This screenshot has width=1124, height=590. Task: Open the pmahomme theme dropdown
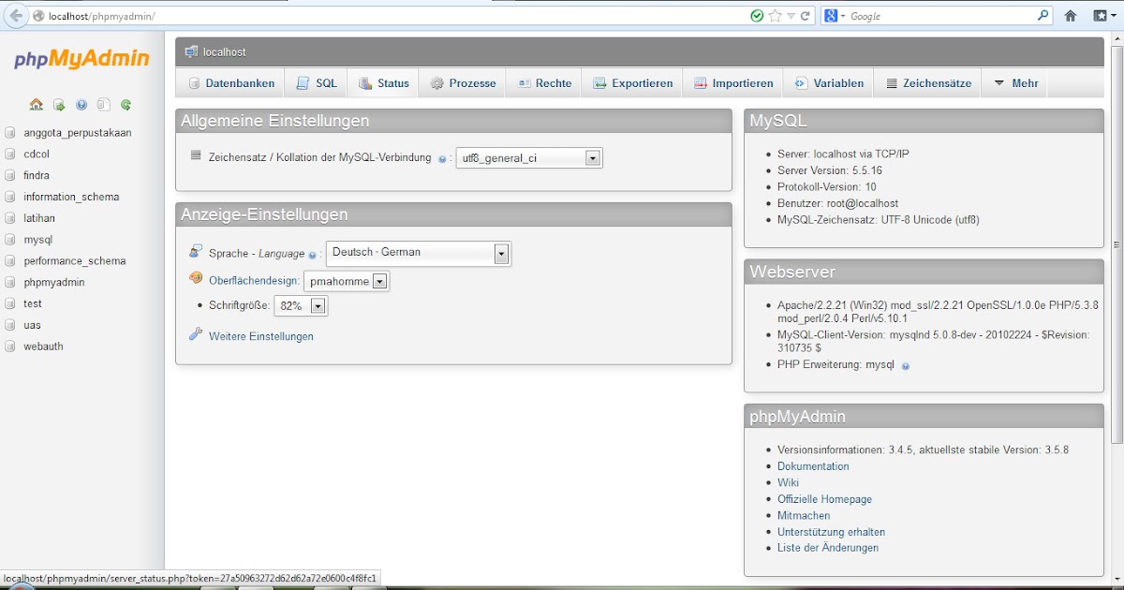pyautogui.click(x=379, y=280)
